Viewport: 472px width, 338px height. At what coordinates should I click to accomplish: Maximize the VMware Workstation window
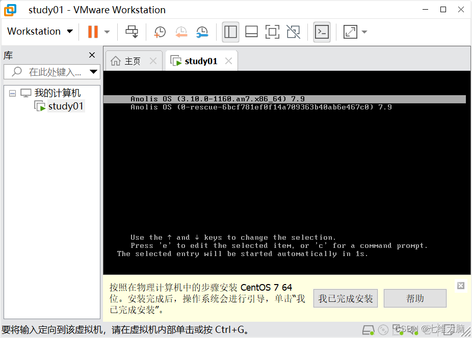(x=443, y=10)
